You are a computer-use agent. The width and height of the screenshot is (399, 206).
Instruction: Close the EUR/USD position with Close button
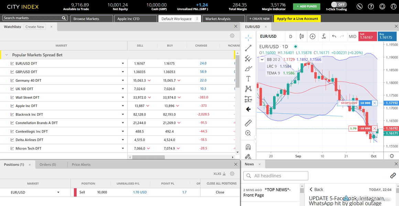(x=220, y=192)
